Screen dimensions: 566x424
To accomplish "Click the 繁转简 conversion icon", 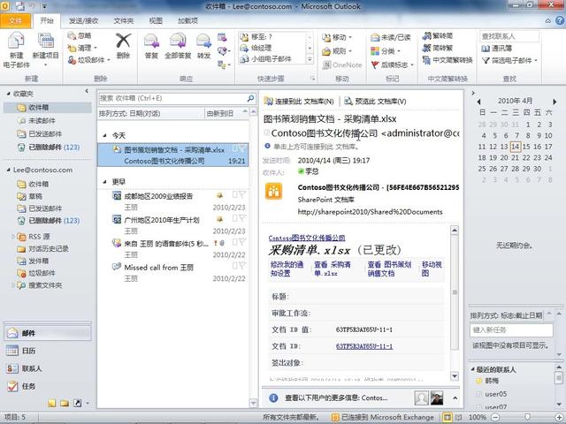I will pyautogui.click(x=427, y=35).
